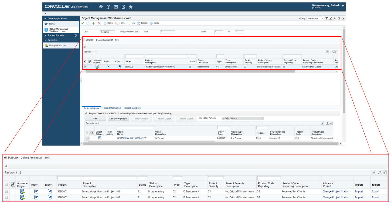Click the query filter funnel icon

(x=327, y=19)
